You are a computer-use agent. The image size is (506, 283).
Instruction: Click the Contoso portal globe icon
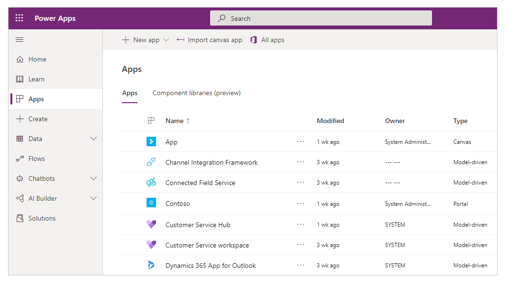point(151,203)
